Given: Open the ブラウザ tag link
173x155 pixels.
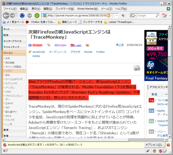Looking at the screenshot, I should (x=75, y=52).
